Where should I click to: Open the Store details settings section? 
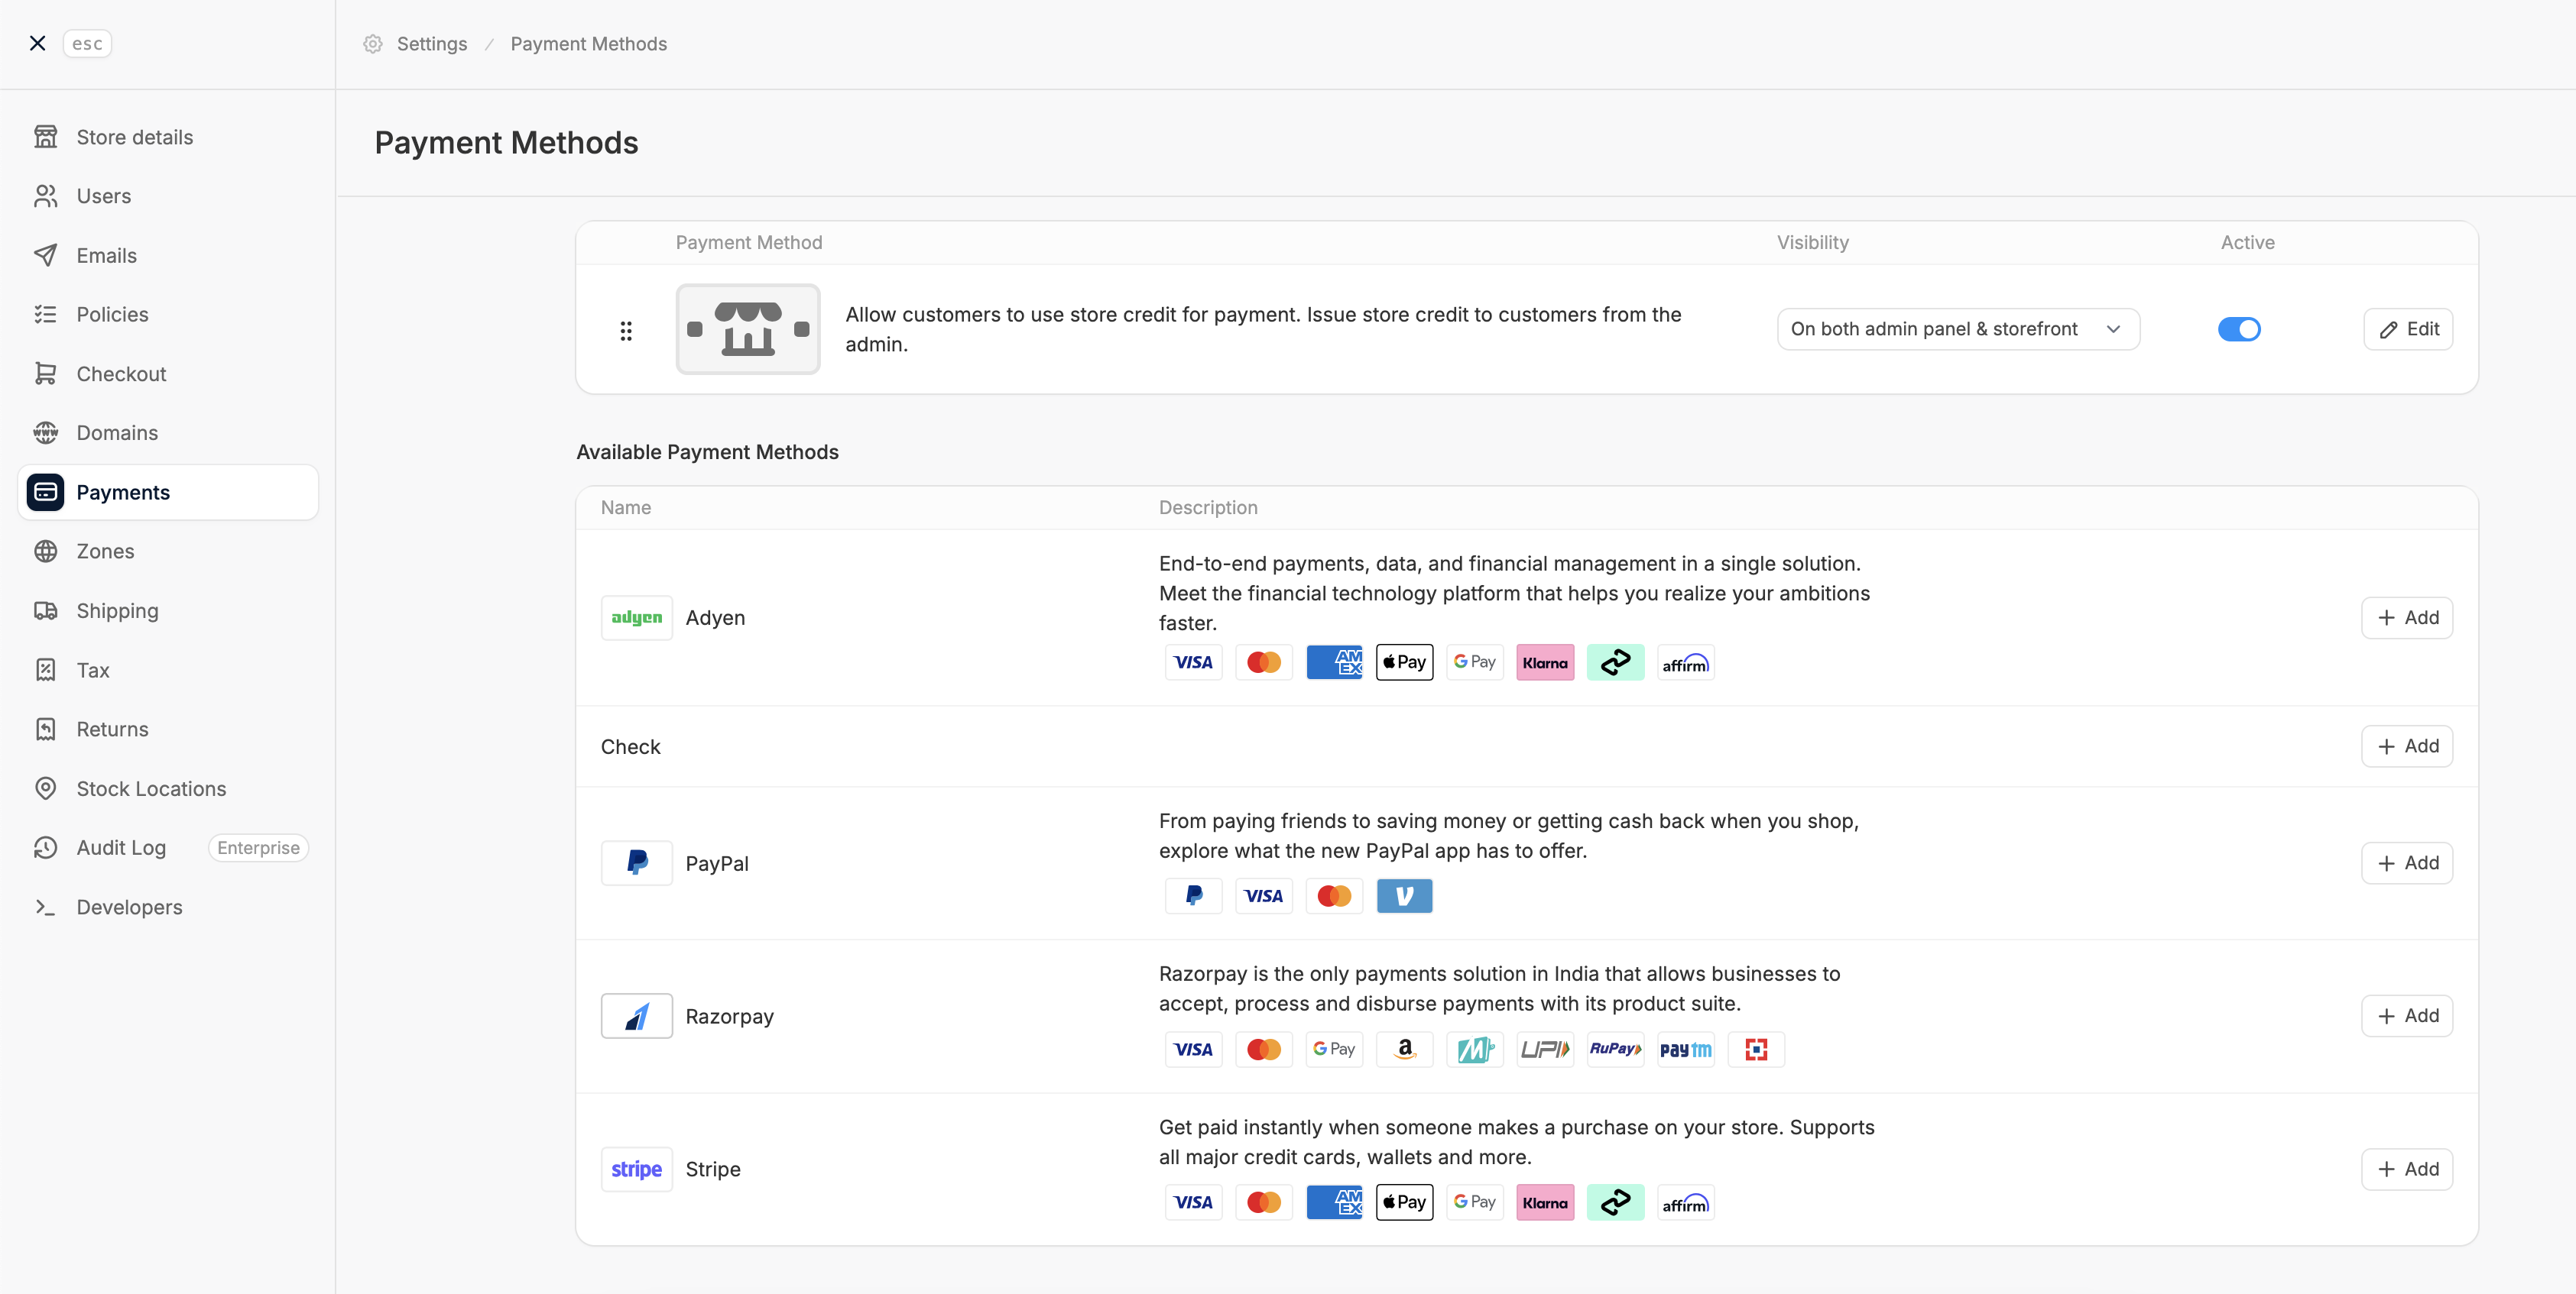134,137
